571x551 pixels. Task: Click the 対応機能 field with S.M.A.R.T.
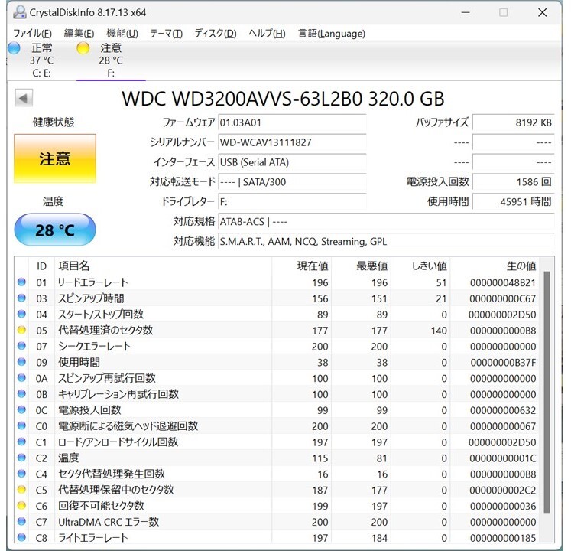386,241
